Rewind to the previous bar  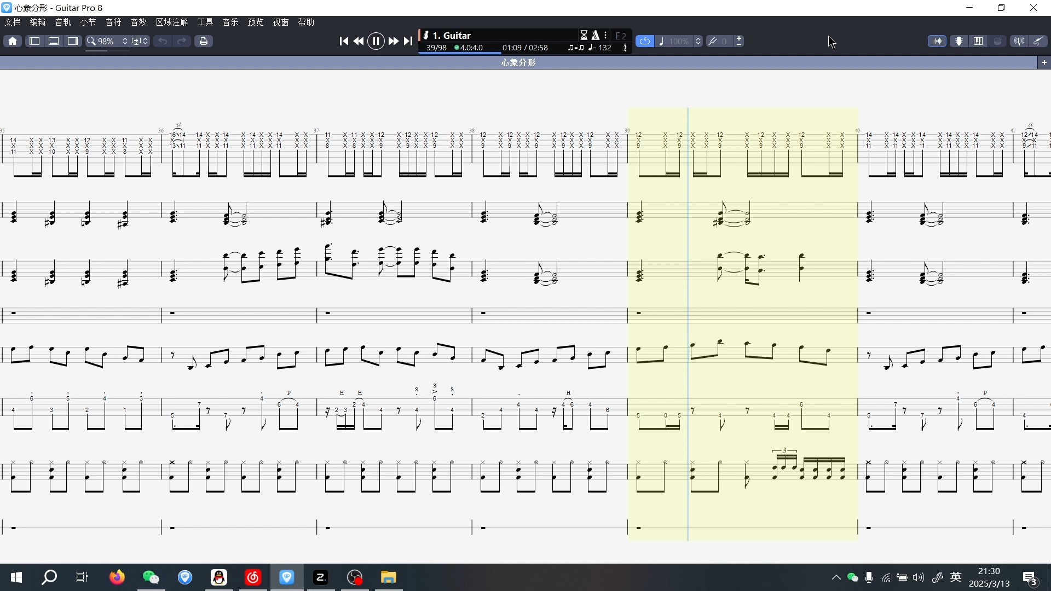click(x=359, y=41)
